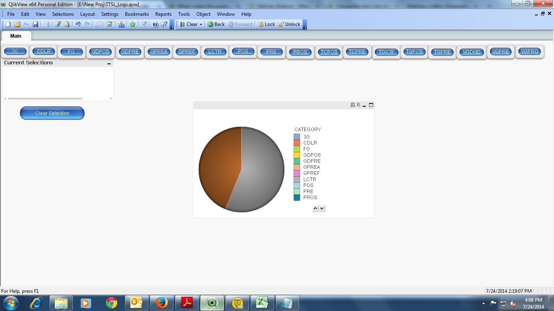Click the Current Selections horizontal scrollbar
This screenshot has height=311, width=554.
(x=45, y=98)
